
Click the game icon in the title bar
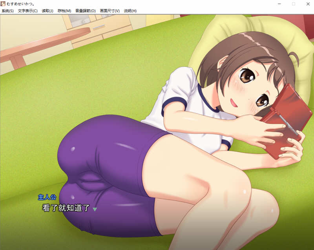(x=4, y=3)
